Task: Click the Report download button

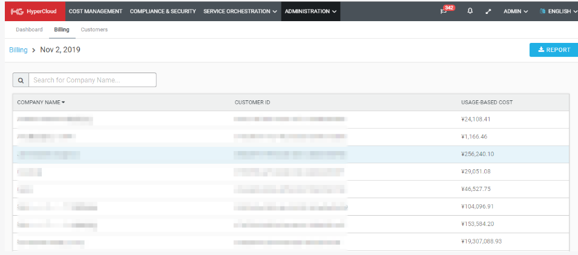Action: click(x=553, y=50)
